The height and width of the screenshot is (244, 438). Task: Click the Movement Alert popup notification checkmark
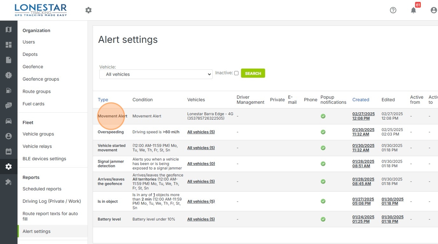[x=323, y=116]
